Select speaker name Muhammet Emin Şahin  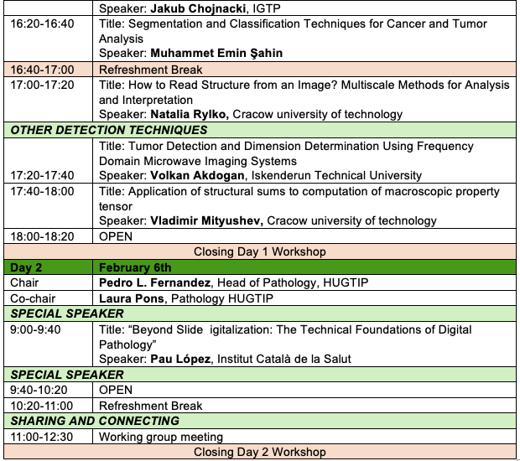[x=204, y=54]
